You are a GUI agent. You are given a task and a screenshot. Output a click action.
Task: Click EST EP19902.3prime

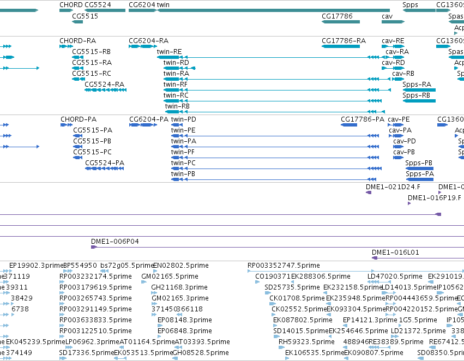coord(37,266)
